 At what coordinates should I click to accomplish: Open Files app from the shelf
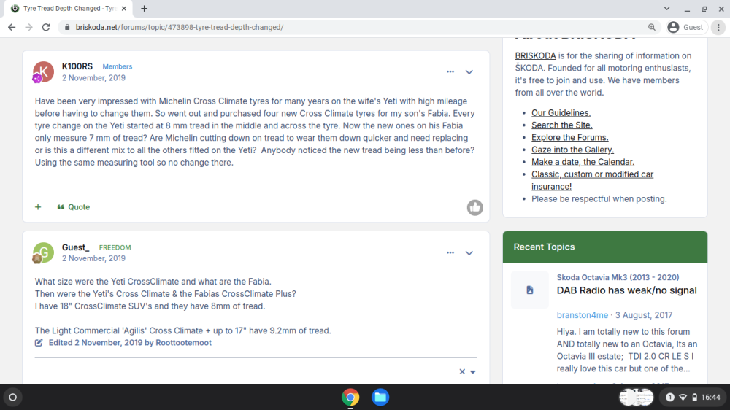(380, 398)
